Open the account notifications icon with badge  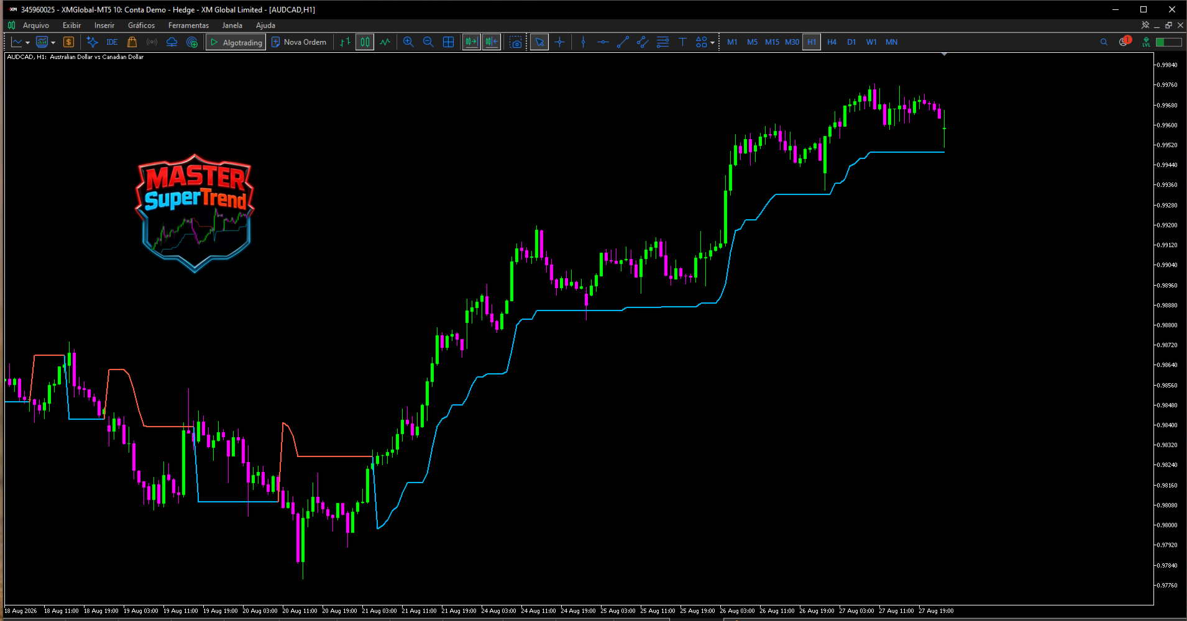(x=1125, y=42)
